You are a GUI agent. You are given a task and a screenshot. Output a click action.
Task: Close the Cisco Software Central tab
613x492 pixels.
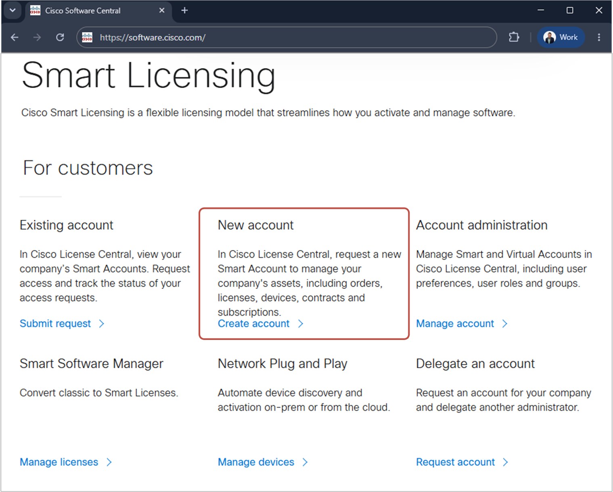click(162, 10)
